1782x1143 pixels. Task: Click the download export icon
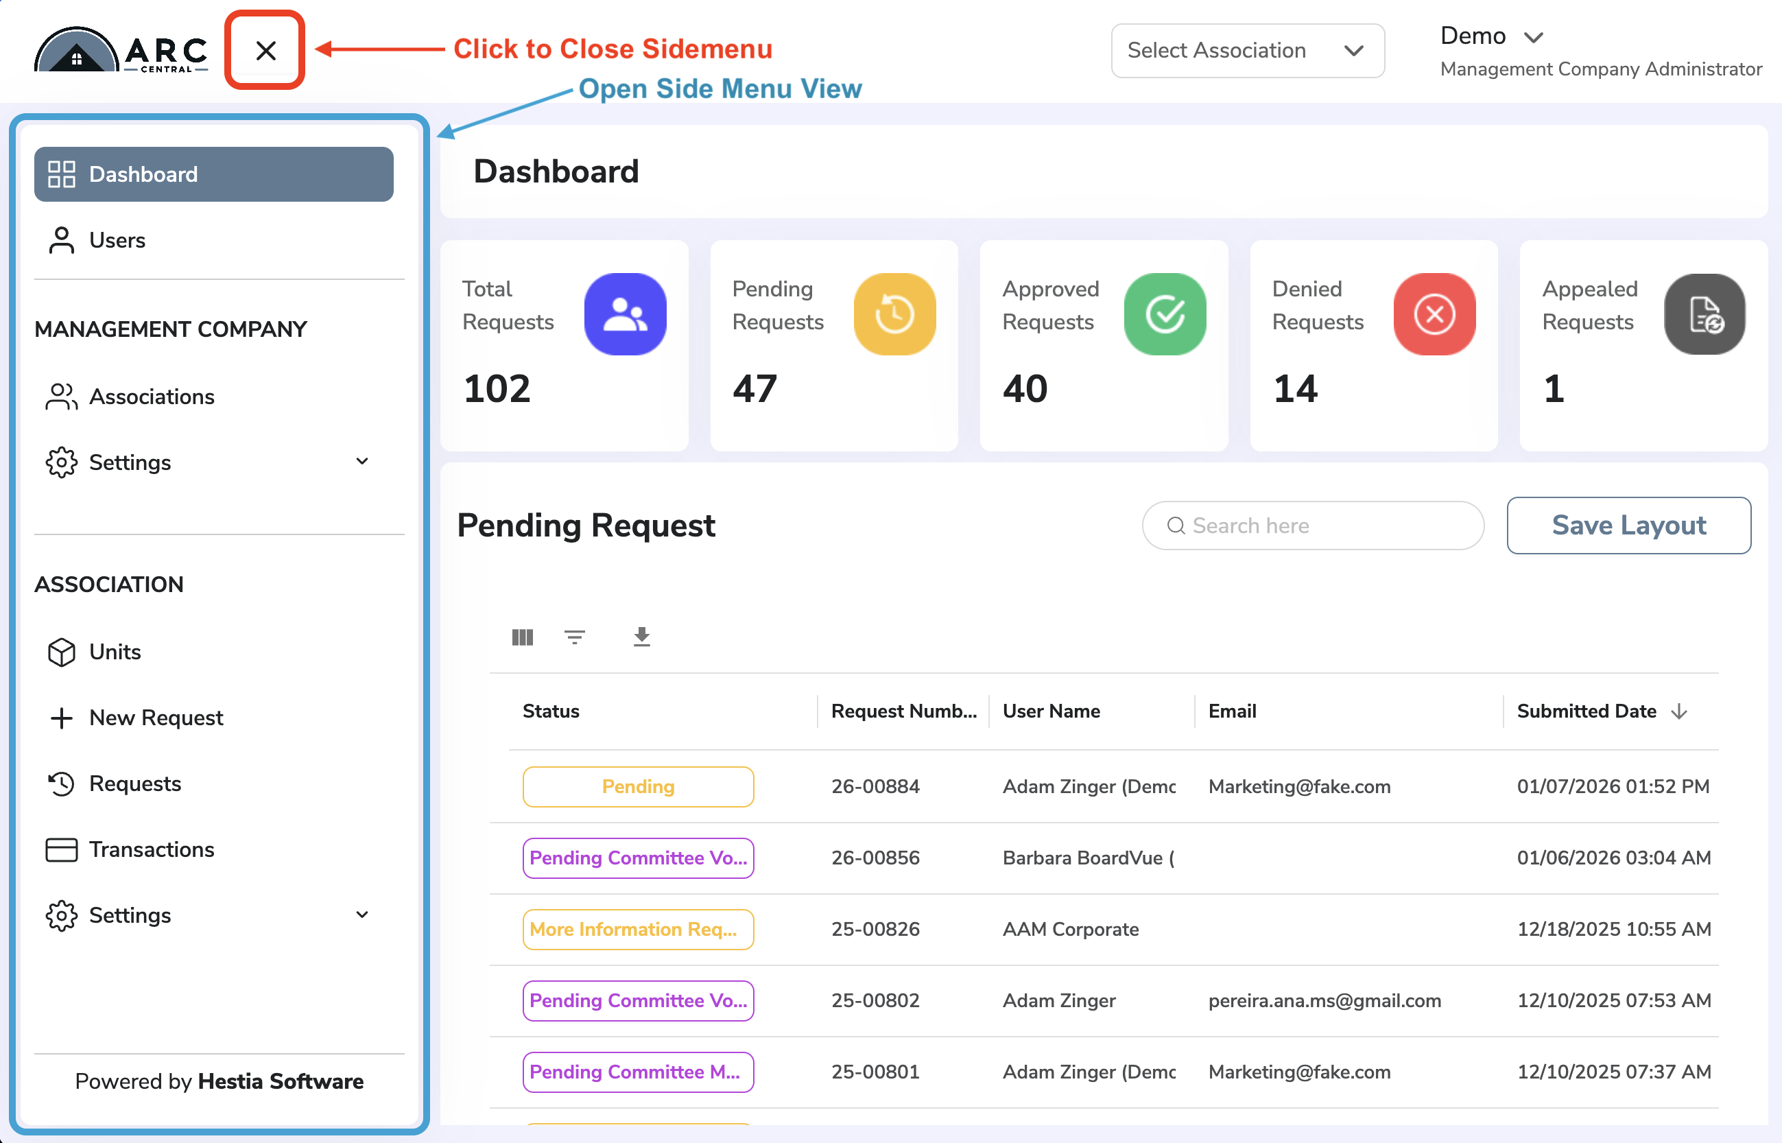(642, 637)
